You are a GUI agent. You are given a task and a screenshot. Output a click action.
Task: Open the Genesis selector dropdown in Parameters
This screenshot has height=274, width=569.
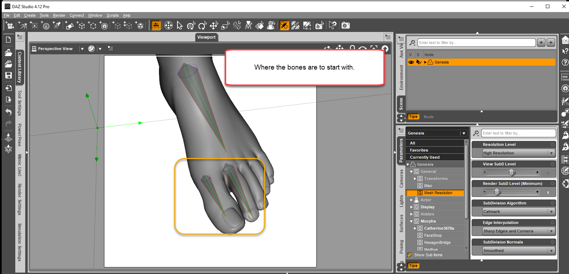(437, 133)
